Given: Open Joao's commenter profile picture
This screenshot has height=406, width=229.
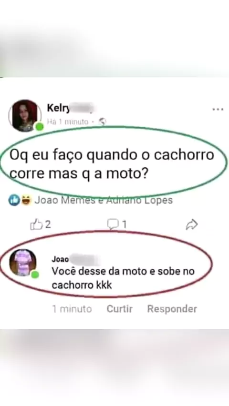Looking at the screenshot, I should click(23, 263).
